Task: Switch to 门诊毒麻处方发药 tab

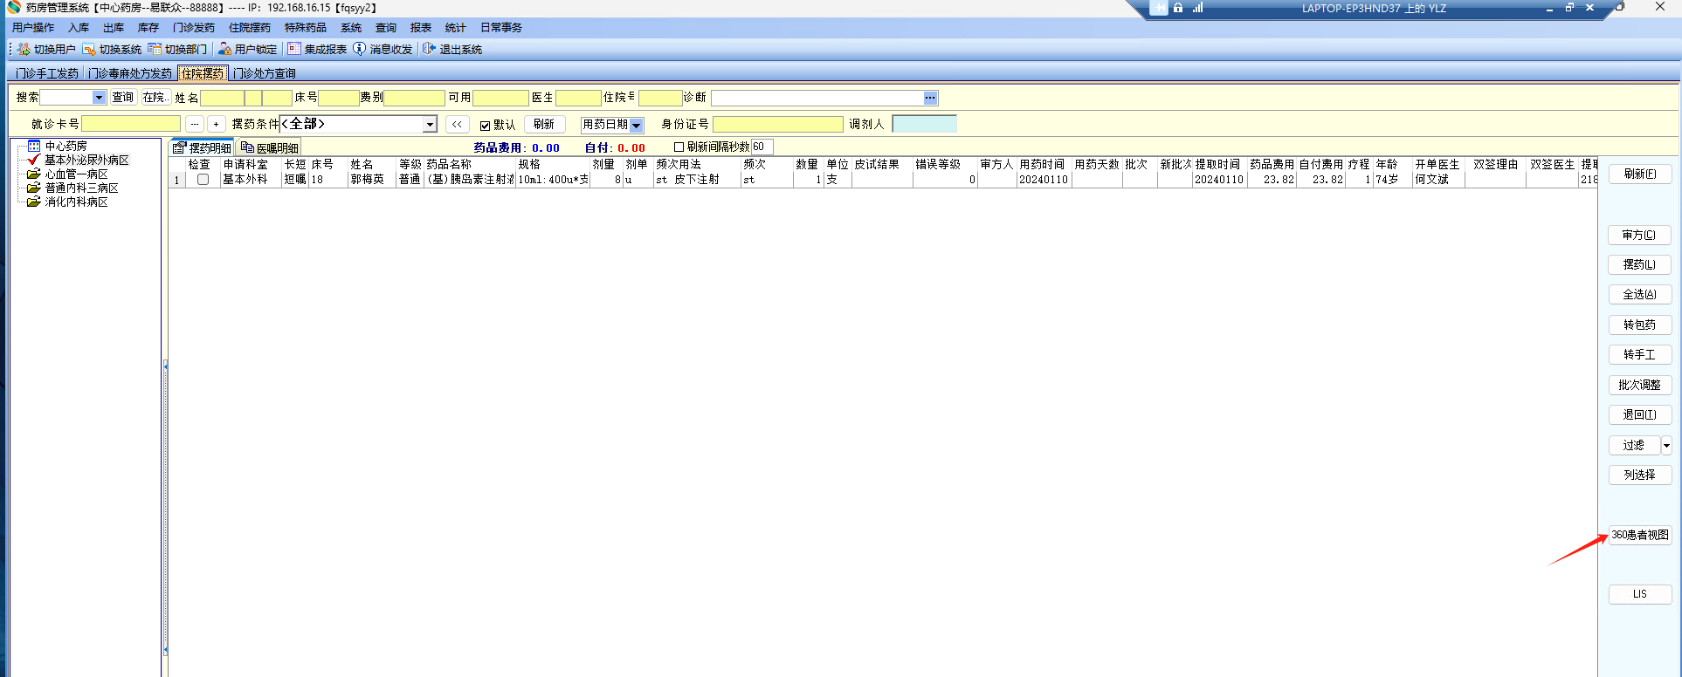Action: tap(130, 73)
